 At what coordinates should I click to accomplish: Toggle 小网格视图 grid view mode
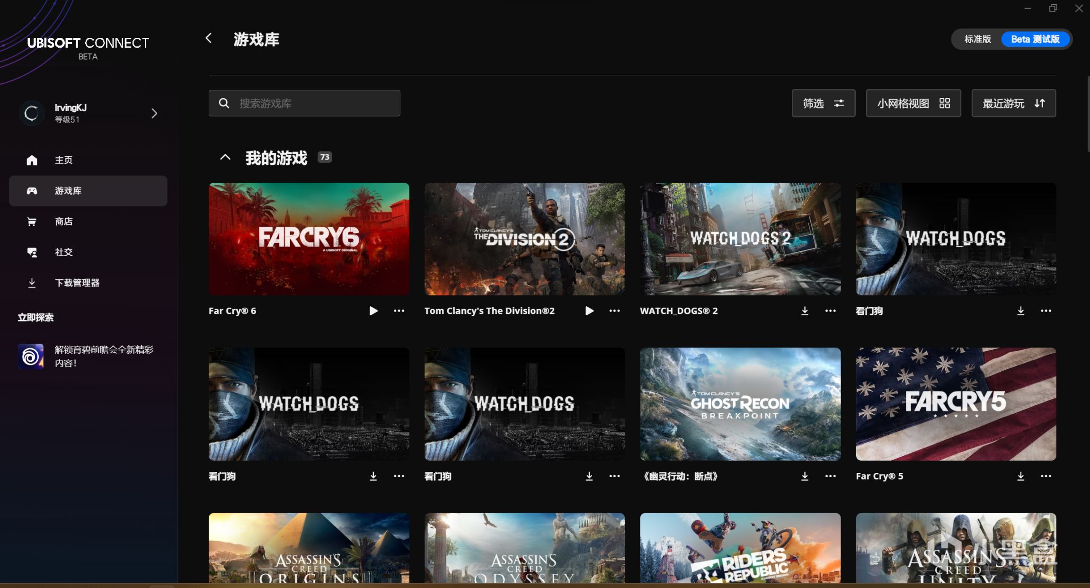pos(913,103)
